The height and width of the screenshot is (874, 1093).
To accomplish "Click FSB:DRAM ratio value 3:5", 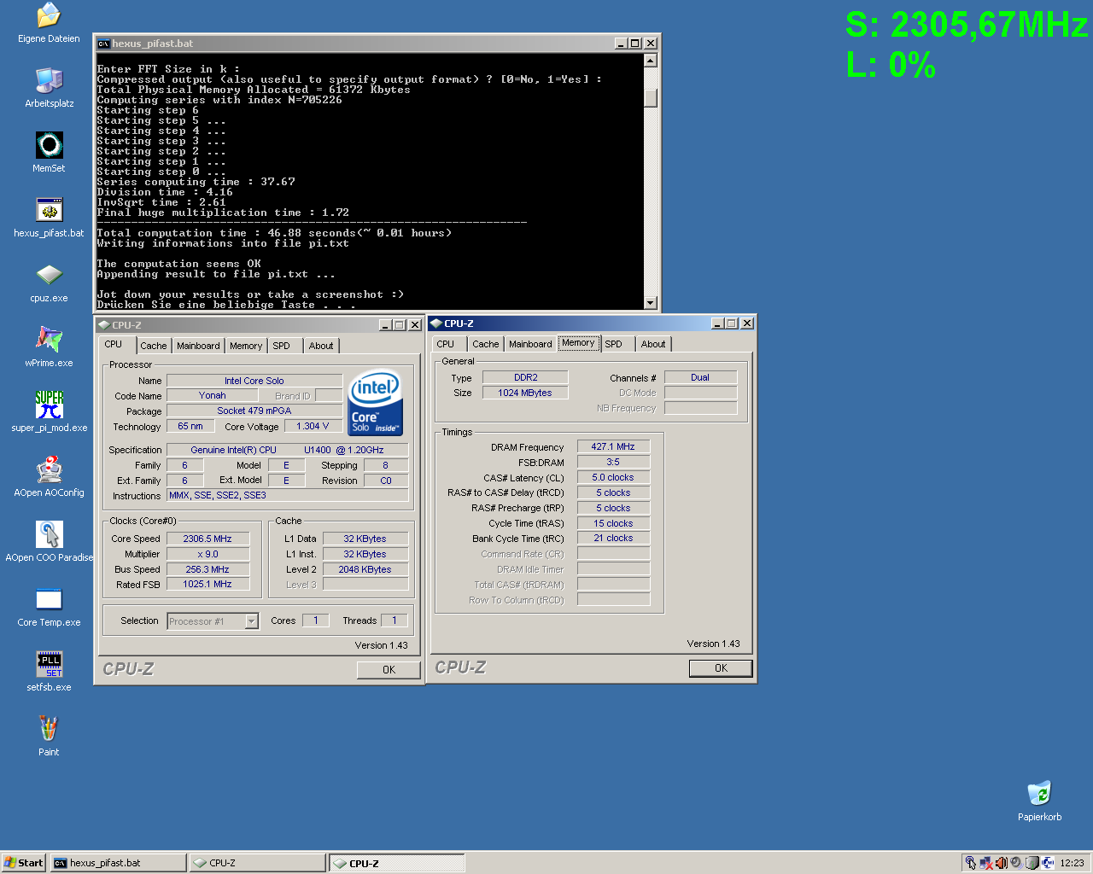I will [613, 462].
